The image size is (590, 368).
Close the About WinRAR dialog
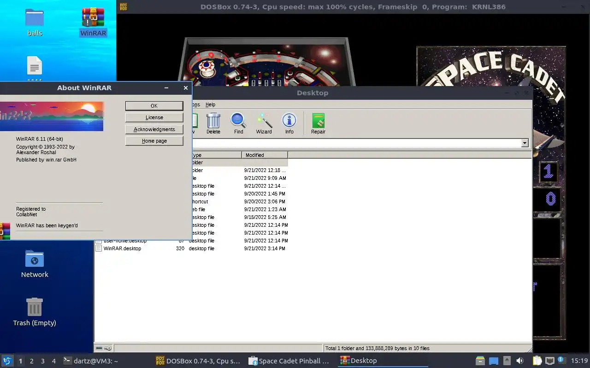point(186,88)
